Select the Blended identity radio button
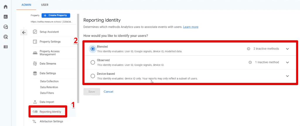This screenshot has height=126, width=300. pyautogui.click(x=93, y=49)
